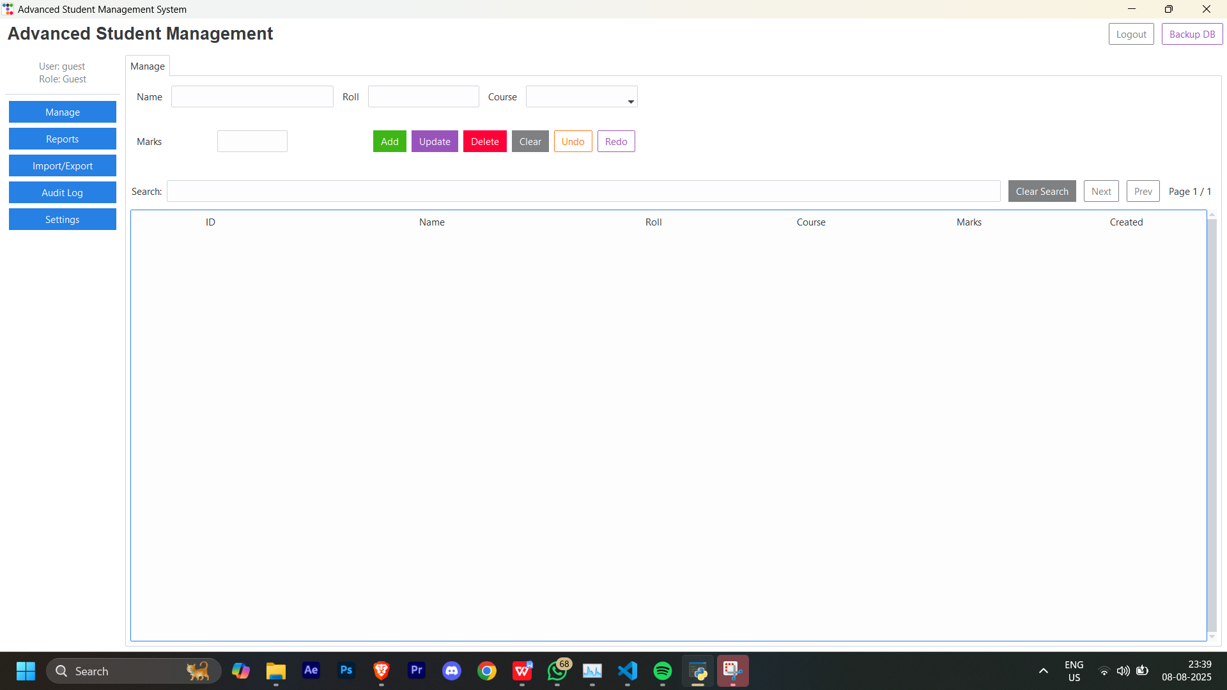Sort table by the Course column header
Image resolution: width=1227 pixels, height=690 pixels.
tap(811, 222)
